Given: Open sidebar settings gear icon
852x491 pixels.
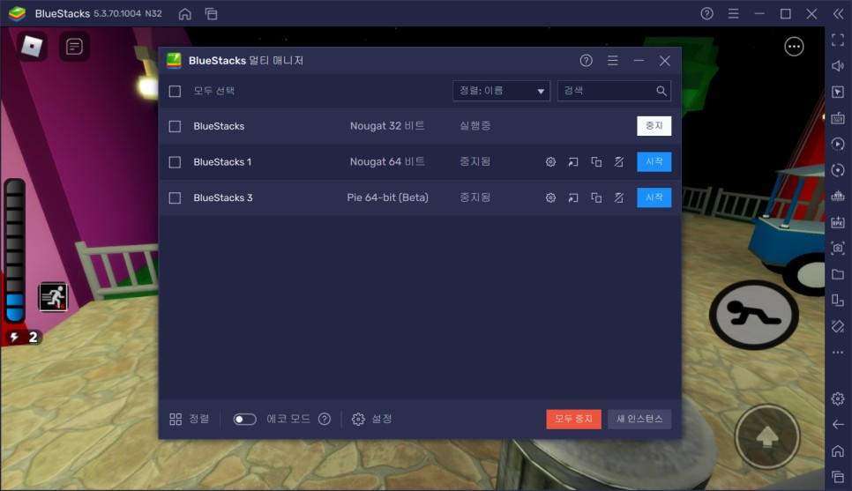Looking at the screenshot, I should [838, 398].
